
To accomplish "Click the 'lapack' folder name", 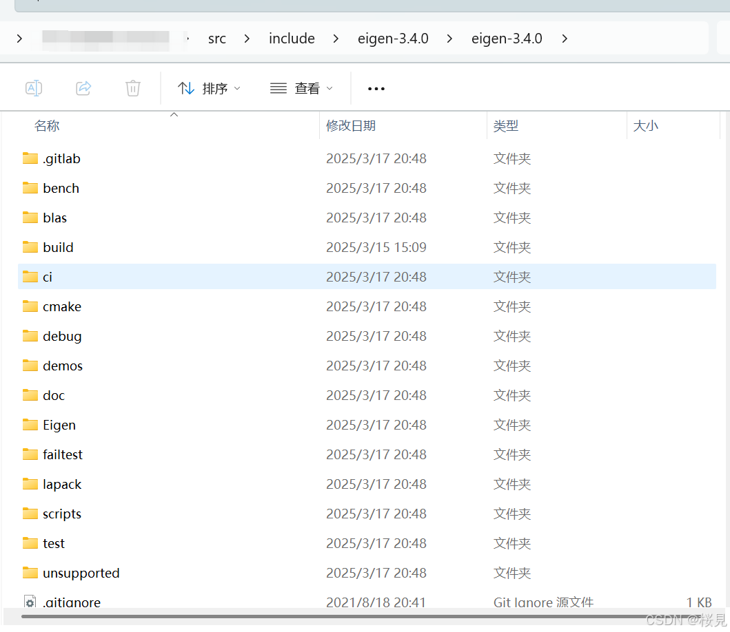I will click(62, 485).
